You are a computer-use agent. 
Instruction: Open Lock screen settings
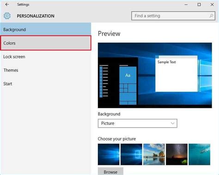click(x=46, y=57)
